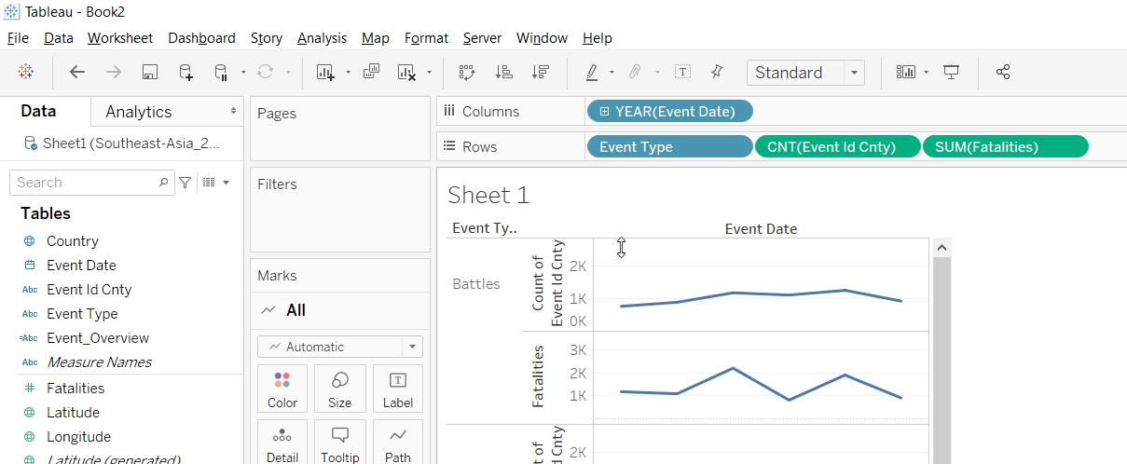The width and height of the screenshot is (1127, 464).
Task: Click the Duplicate worksheet icon
Action: 371,73
